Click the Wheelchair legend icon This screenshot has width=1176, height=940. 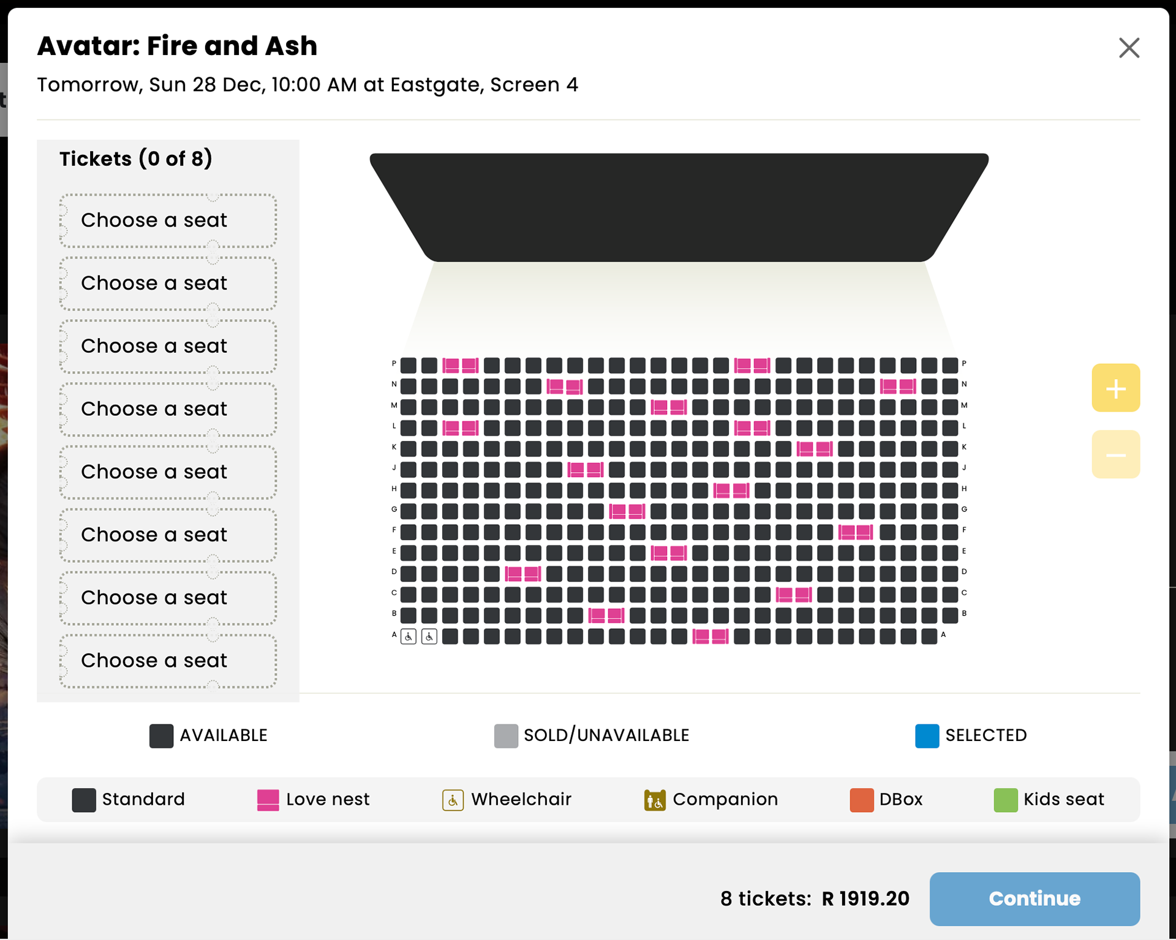coord(453,800)
